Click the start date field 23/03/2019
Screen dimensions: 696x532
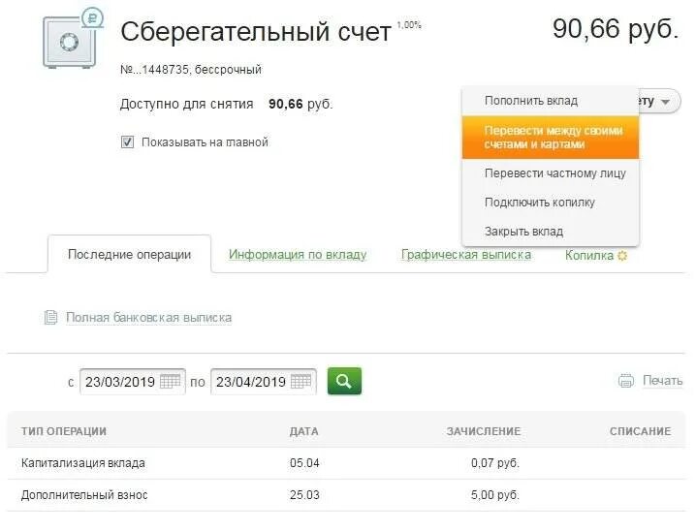pos(132,381)
